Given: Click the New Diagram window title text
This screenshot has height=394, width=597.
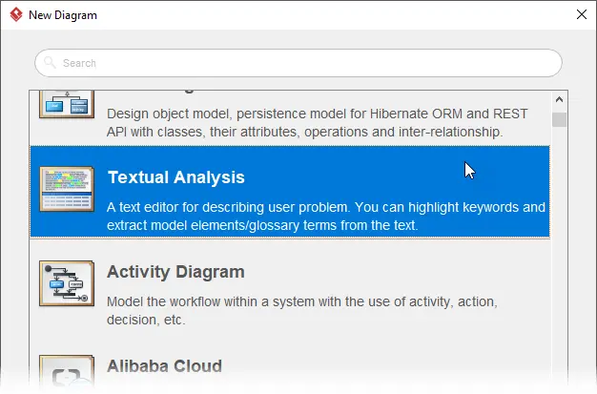Looking at the screenshot, I should [63, 15].
